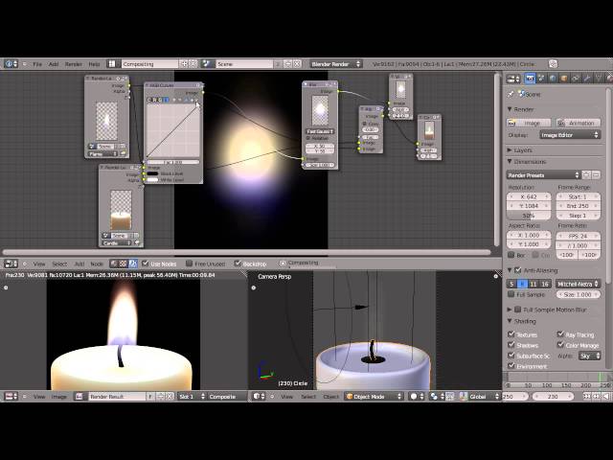613x460 pixels.
Task: Click the screen layout grid icon beside Compositing
Action: [113, 64]
